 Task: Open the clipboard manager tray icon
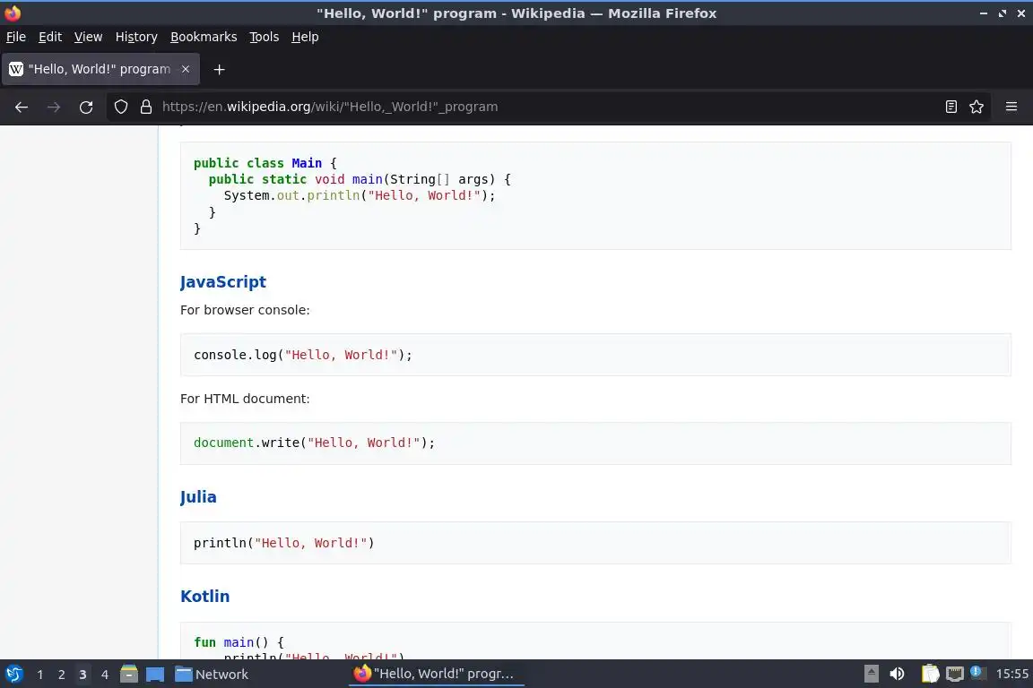[930, 674]
